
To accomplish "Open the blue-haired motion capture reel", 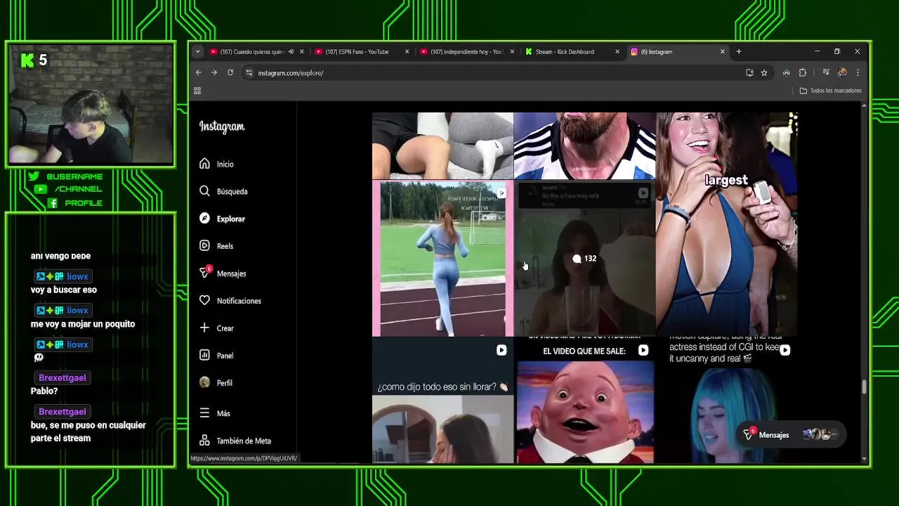I will coord(727,400).
